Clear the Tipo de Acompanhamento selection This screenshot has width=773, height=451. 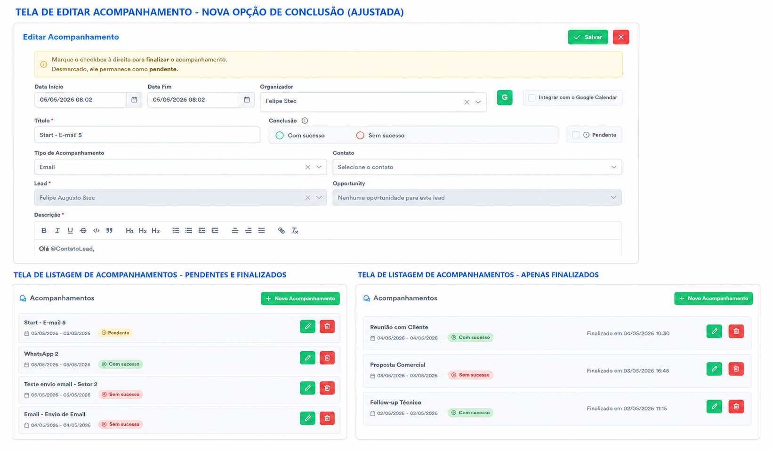(x=307, y=167)
